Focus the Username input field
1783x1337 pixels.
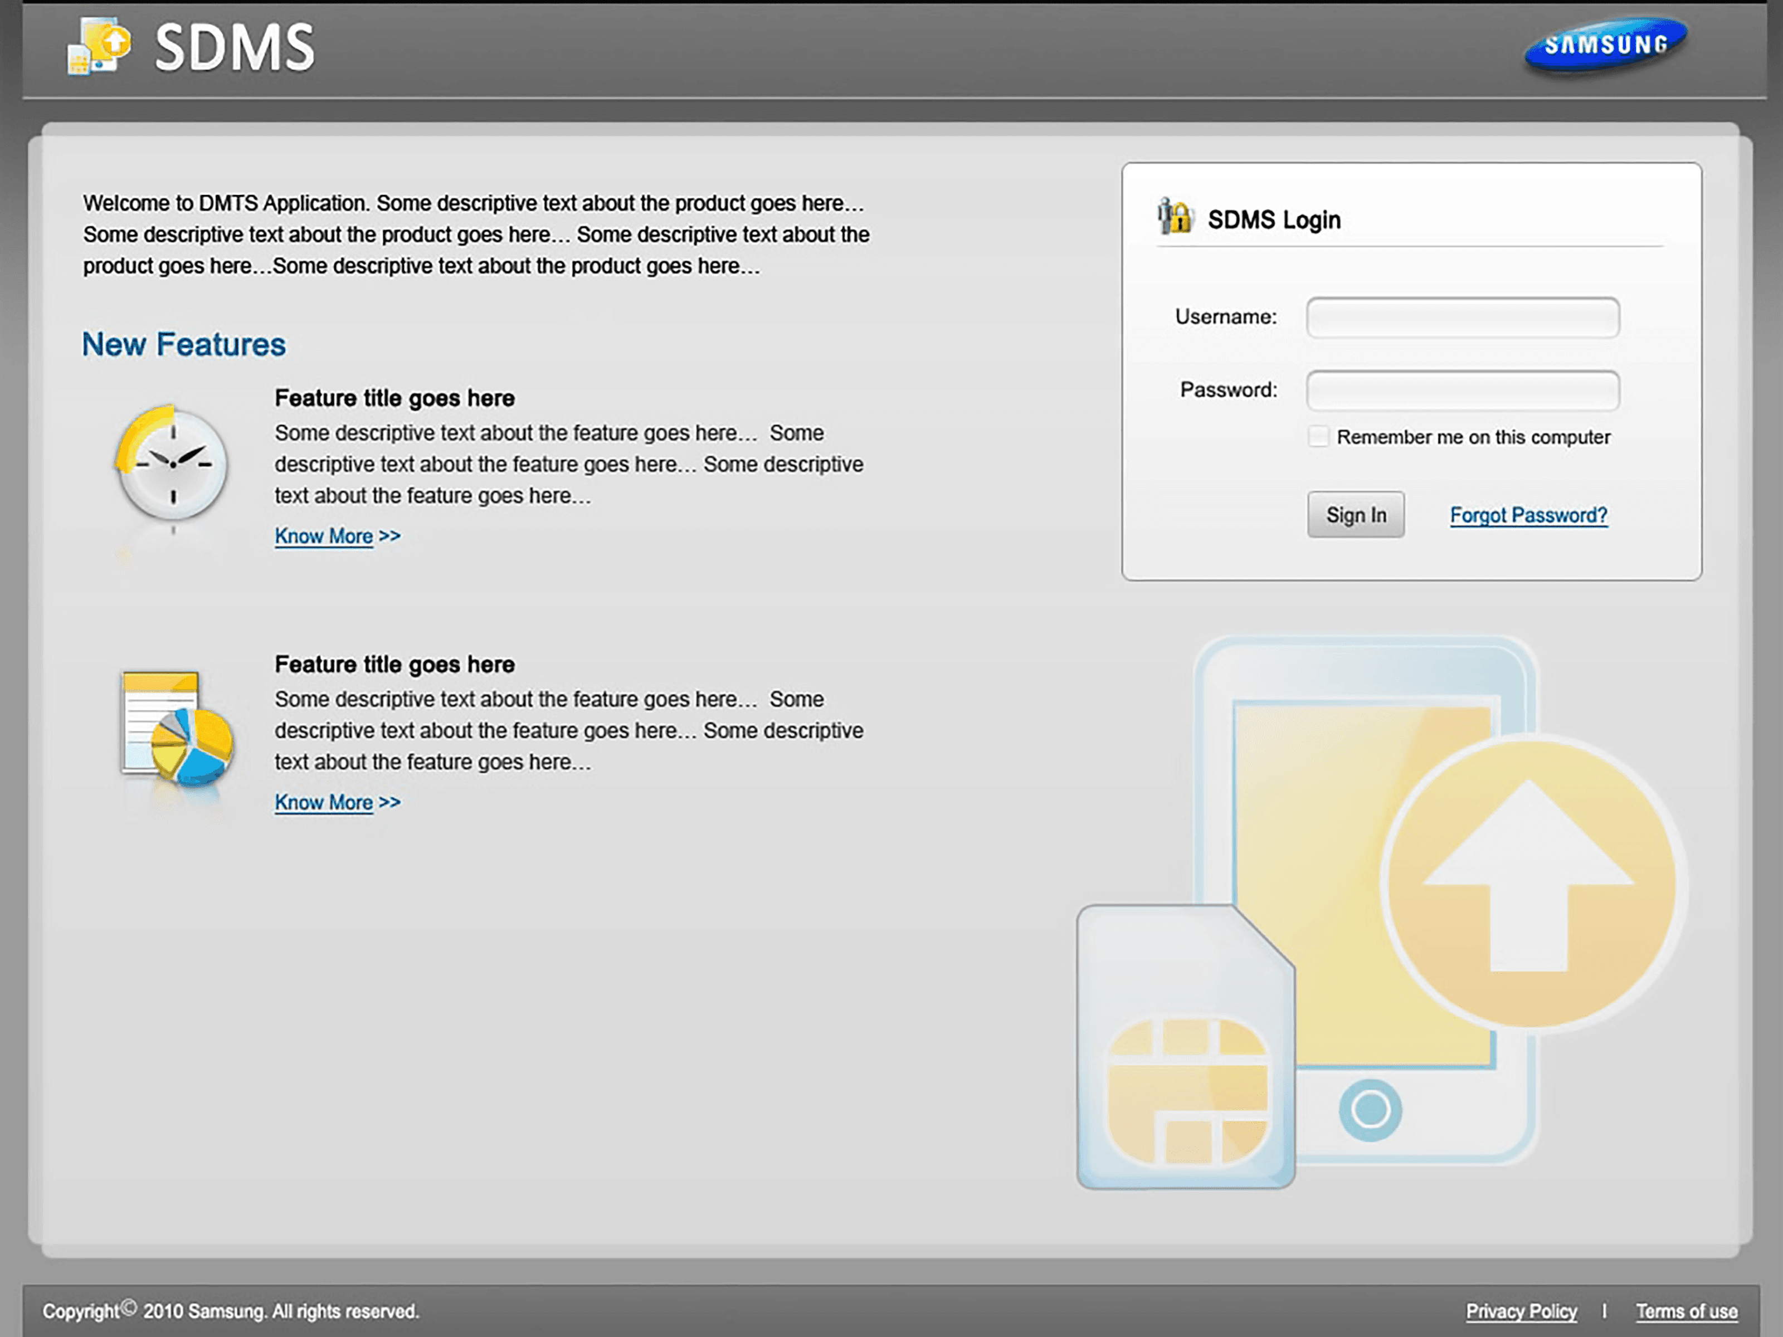coord(1462,318)
